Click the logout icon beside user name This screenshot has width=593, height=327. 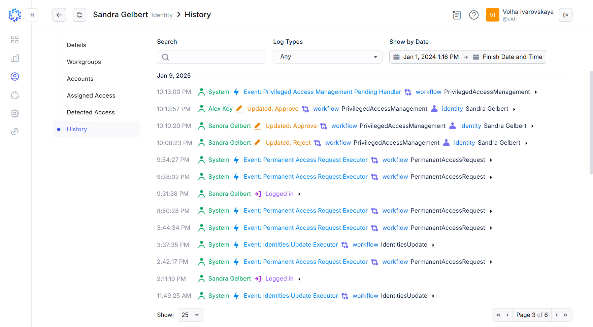click(566, 15)
